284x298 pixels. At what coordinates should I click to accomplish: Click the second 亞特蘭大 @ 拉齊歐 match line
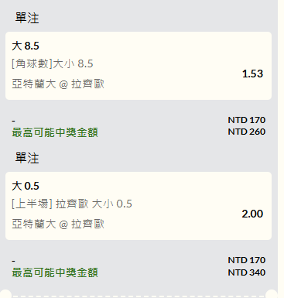point(58,224)
